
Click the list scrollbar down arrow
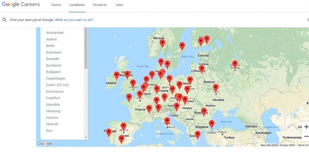(x=86, y=137)
